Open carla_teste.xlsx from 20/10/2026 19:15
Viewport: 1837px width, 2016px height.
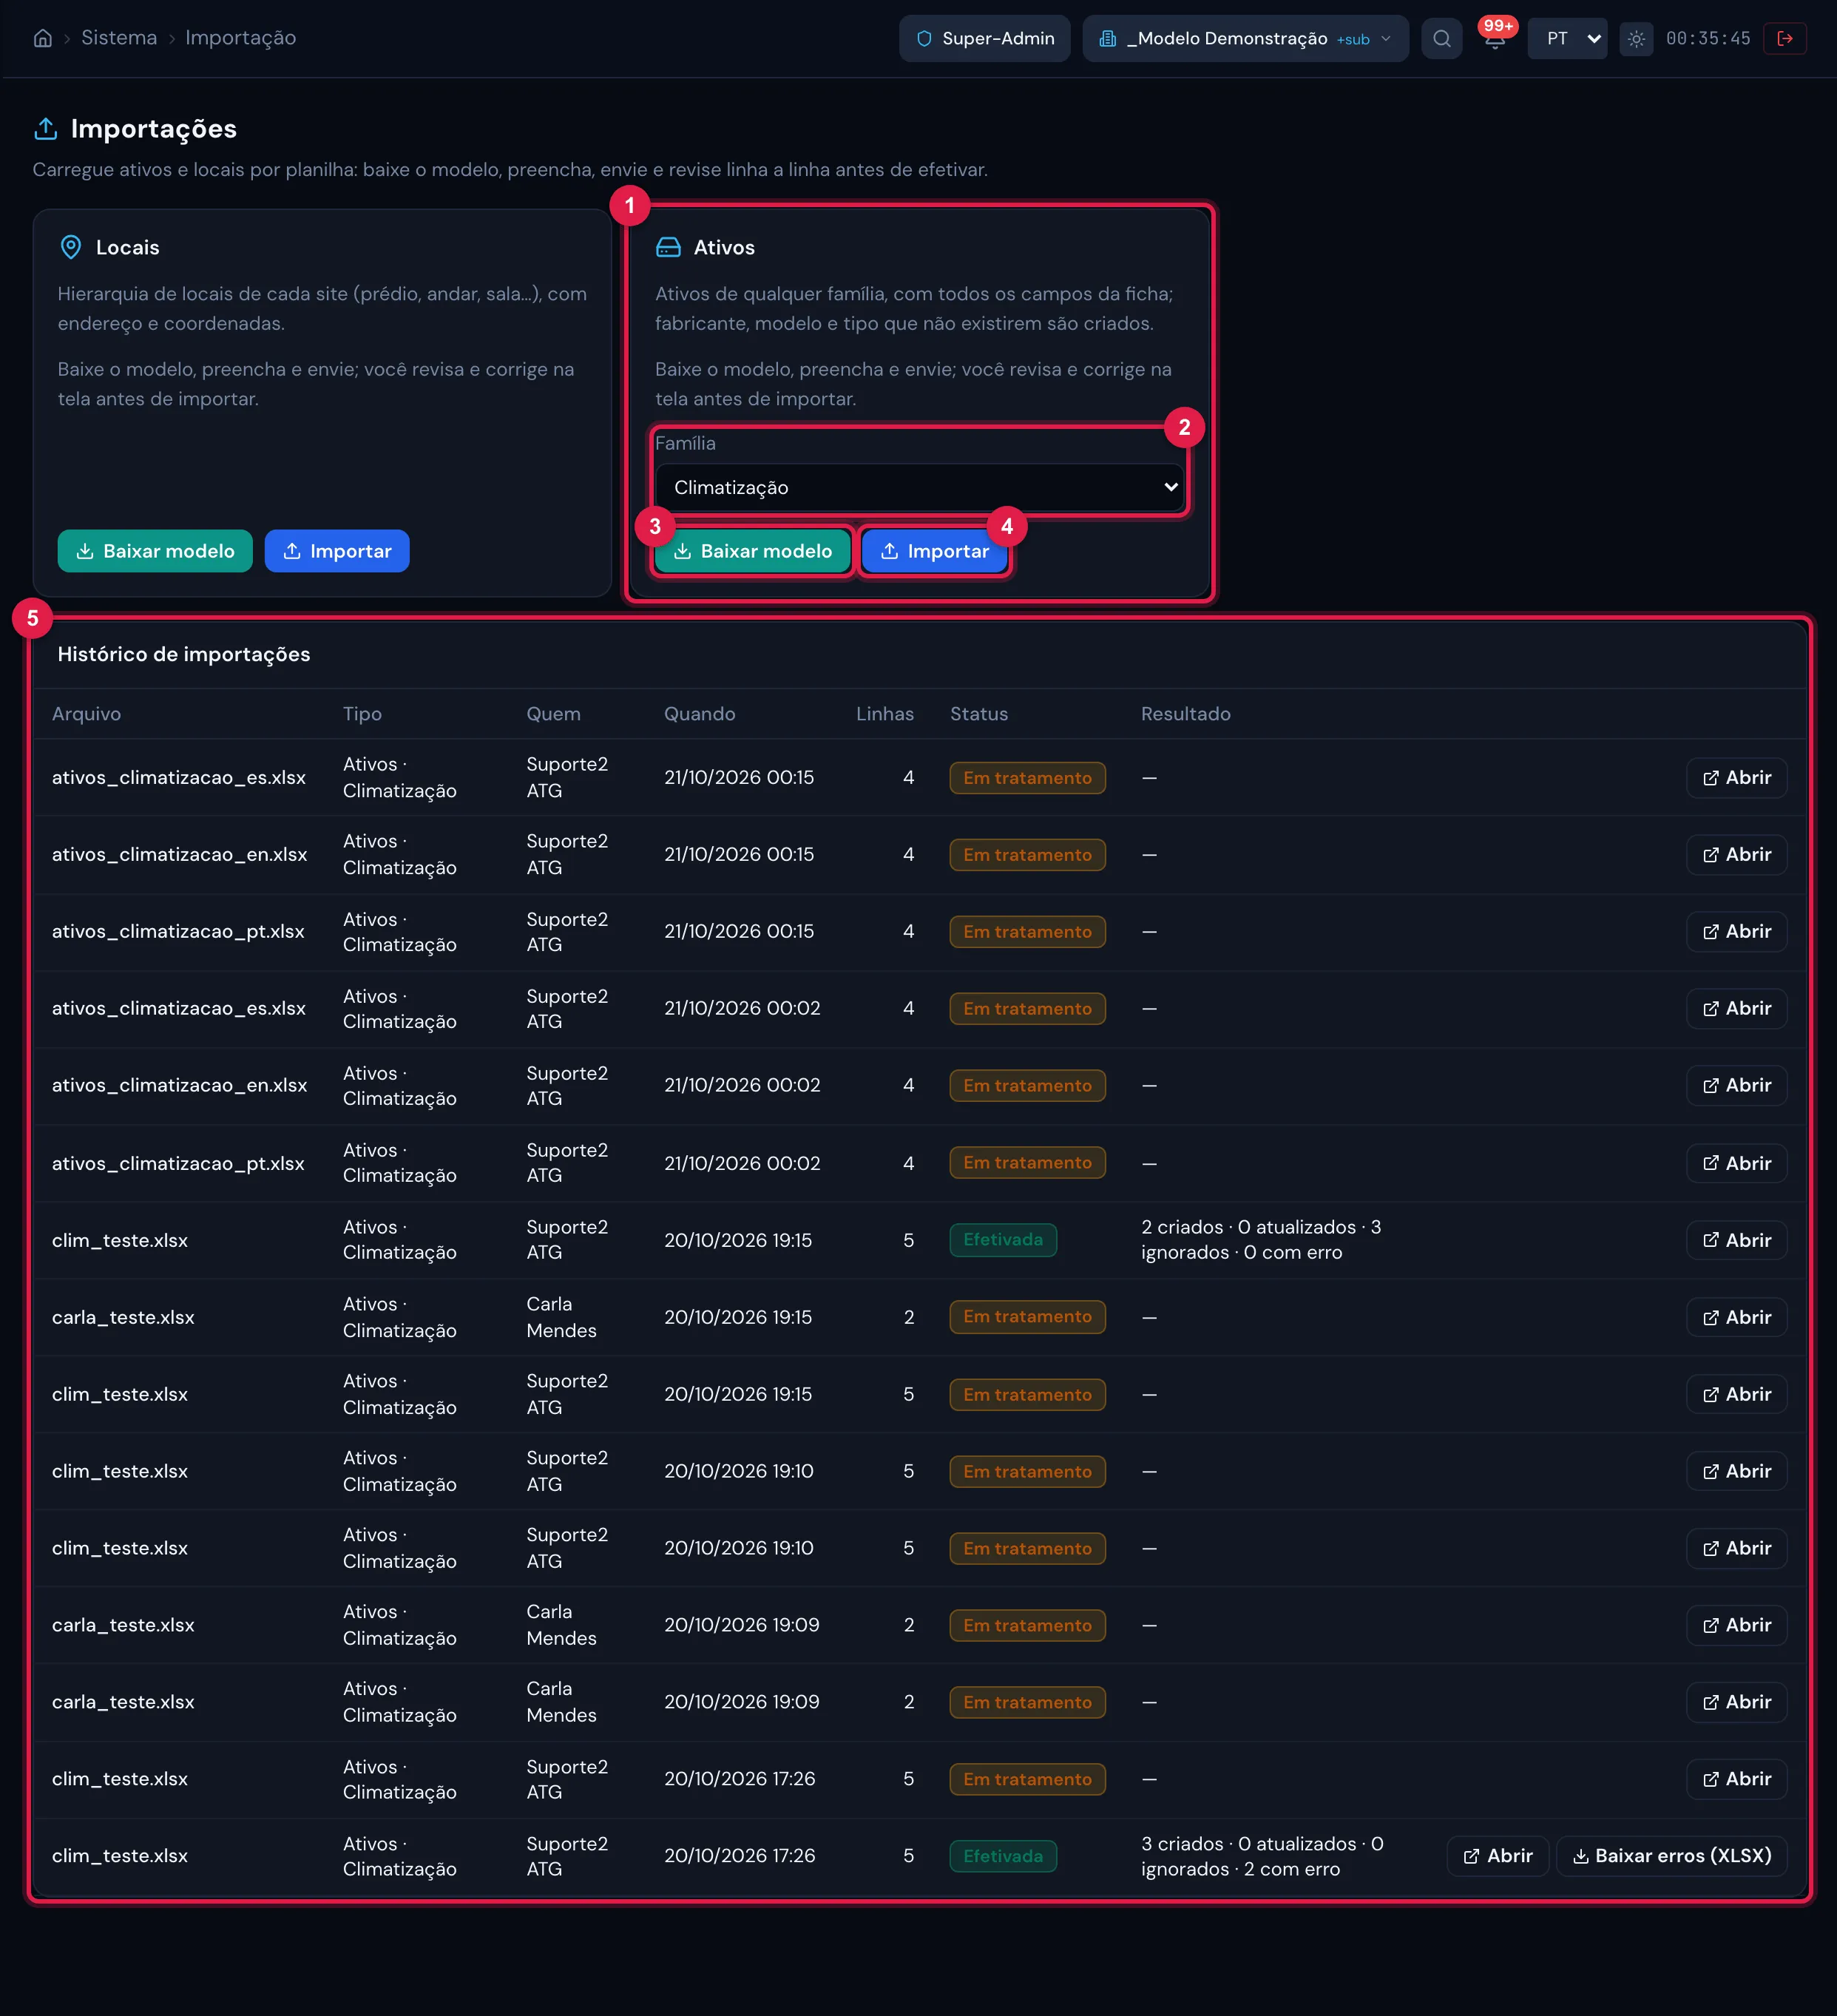(1736, 1317)
